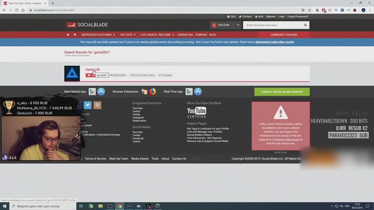This screenshot has width=374, height=210.
Task: Click the magnifier icon in username search box
Action: coord(305,25)
